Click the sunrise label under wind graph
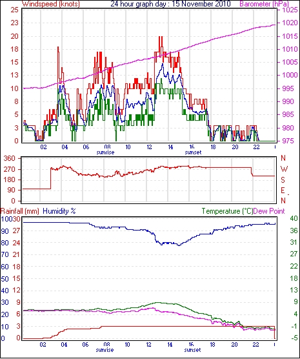This screenshot has height=359, width=300. click(x=105, y=152)
